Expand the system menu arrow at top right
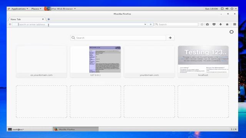 [x=236, y=9]
